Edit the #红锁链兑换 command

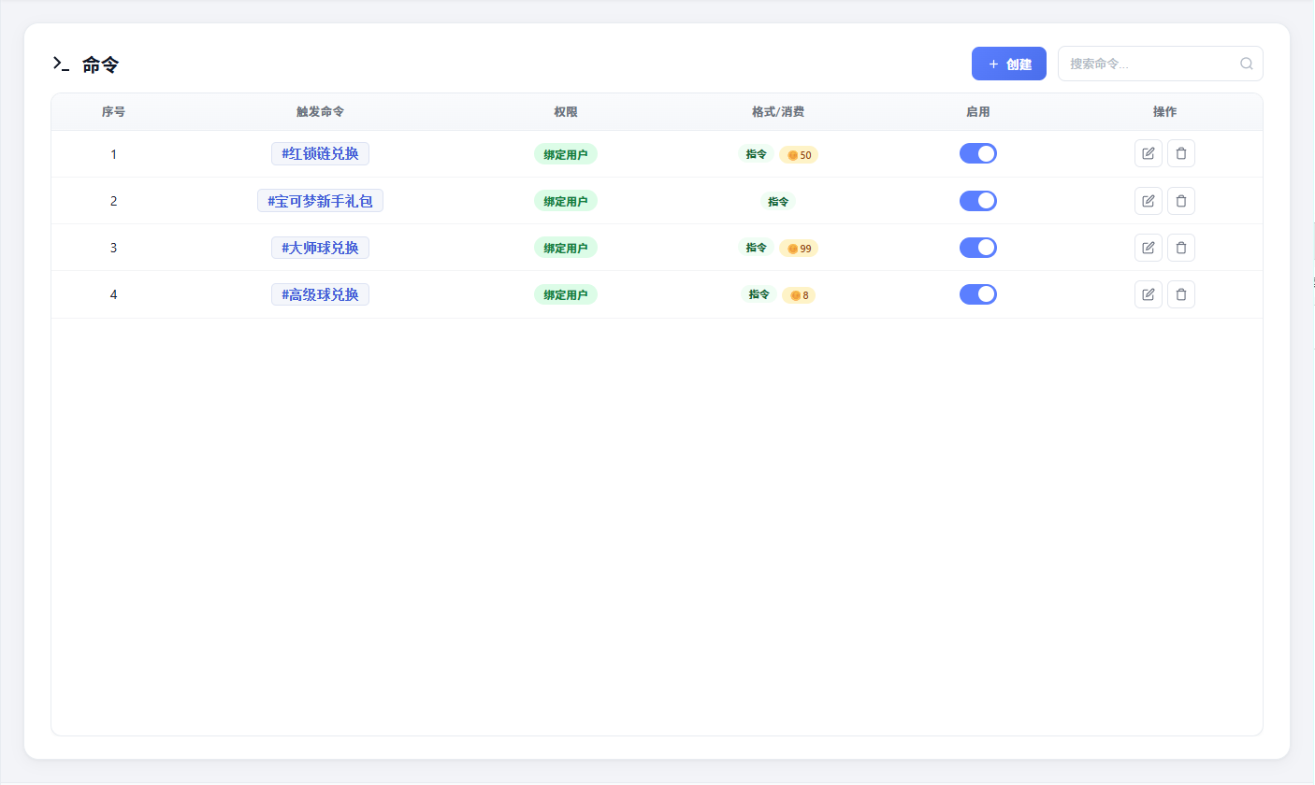(1149, 153)
